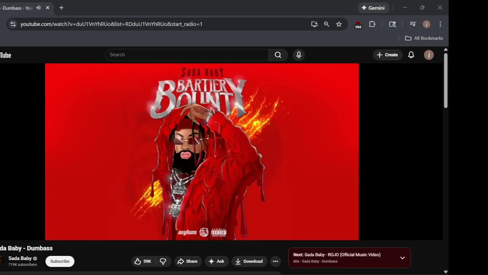The width and height of the screenshot is (488, 275).
Task: Click the YouTube search field
Action: (x=186, y=55)
